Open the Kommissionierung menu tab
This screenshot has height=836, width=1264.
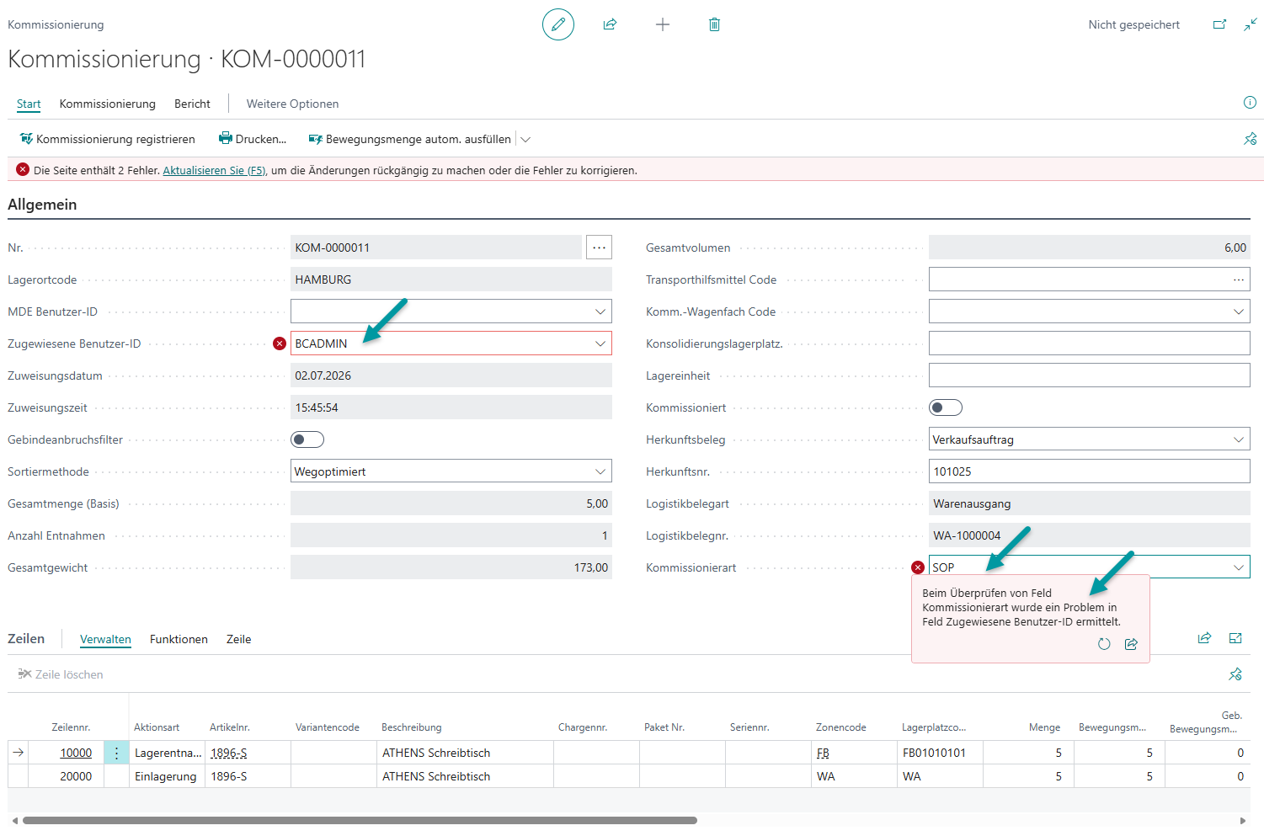pos(108,104)
